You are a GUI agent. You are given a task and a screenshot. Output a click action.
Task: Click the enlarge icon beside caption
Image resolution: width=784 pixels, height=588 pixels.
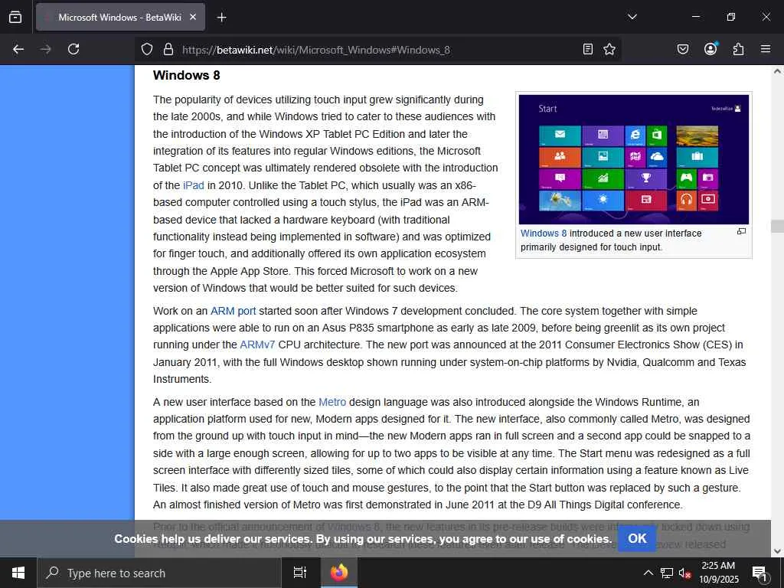coord(741,231)
